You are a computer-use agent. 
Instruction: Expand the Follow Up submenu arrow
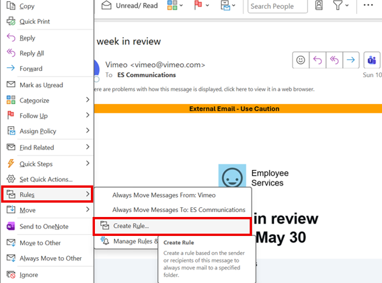pyautogui.click(x=87, y=115)
